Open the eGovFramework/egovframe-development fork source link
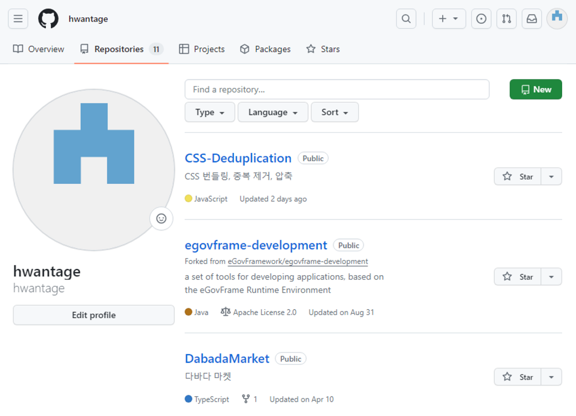The height and width of the screenshot is (416, 576). click(x=297, y=261)
